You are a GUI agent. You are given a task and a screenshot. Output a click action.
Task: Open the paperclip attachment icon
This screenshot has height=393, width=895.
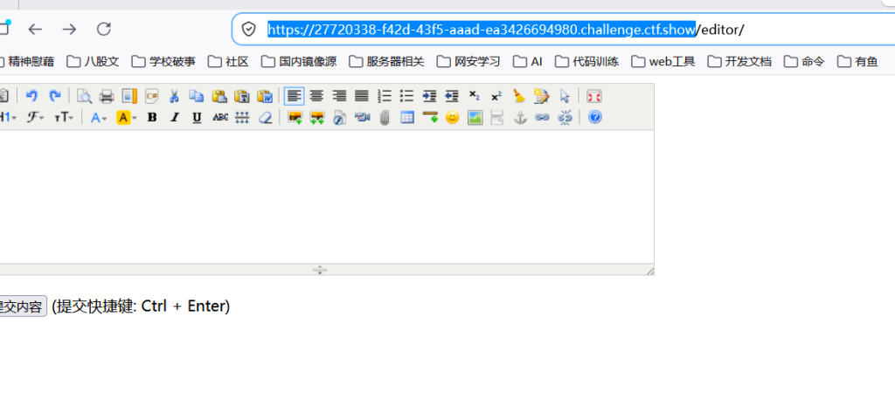click(385, 118)
